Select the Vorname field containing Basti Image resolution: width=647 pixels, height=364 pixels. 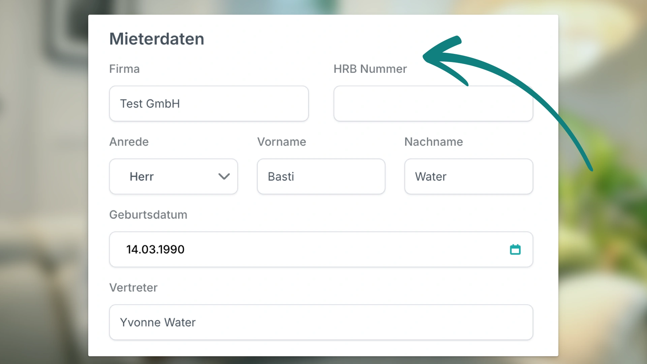321,176
